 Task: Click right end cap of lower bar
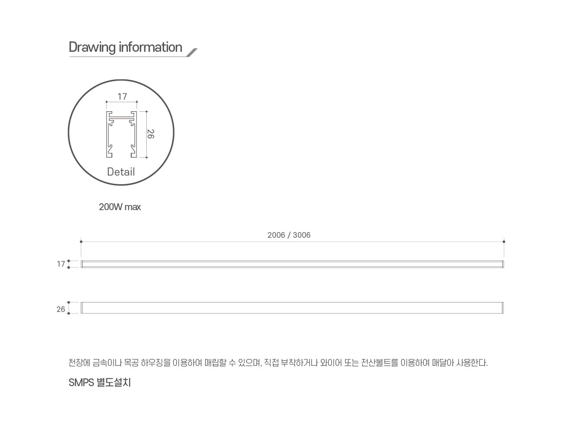(503, 308)
